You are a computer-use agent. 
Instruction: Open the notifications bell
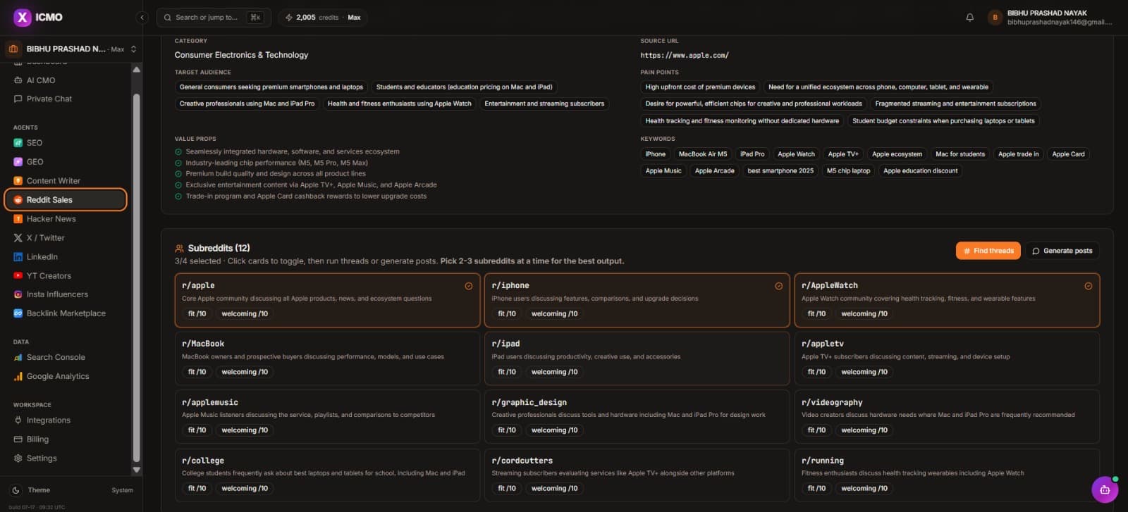pos(969,17)
